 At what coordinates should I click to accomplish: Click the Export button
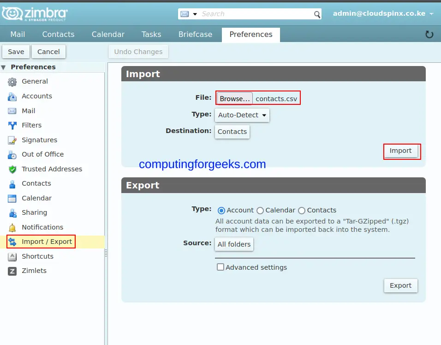coord(400,285)
